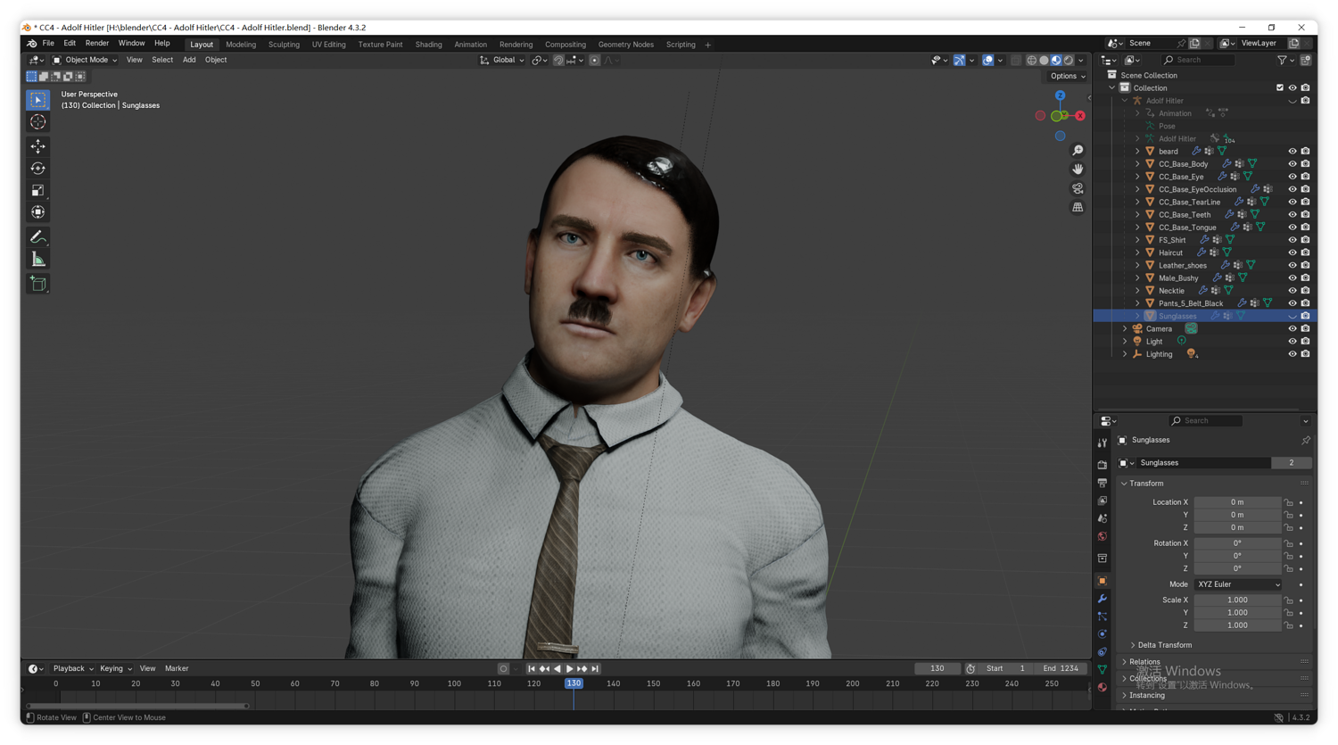Open the timeline Playback menu

tap(72, 668)
